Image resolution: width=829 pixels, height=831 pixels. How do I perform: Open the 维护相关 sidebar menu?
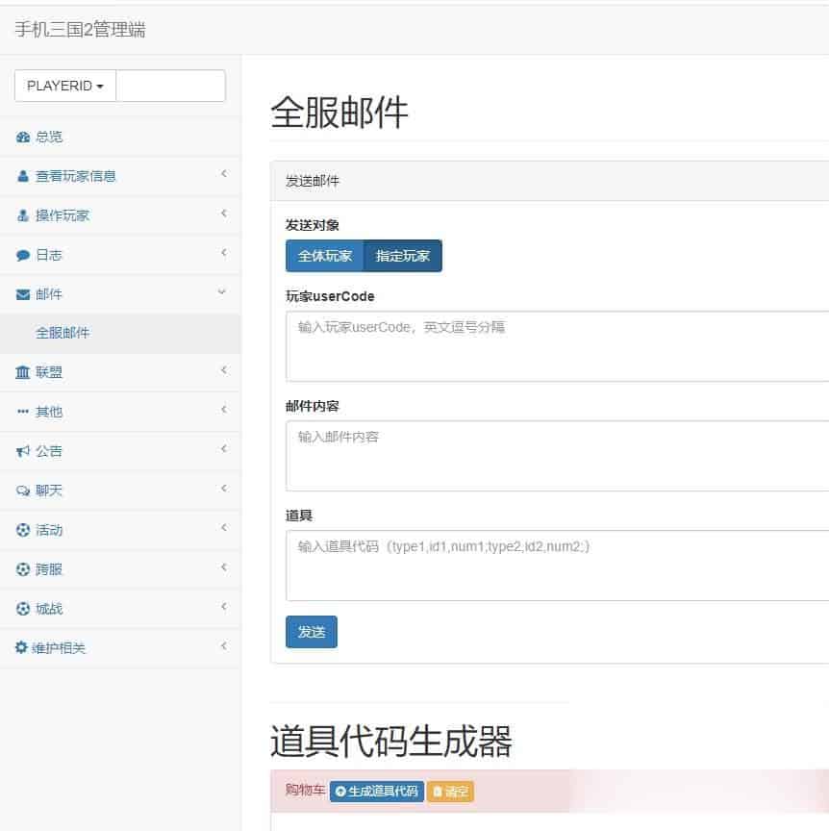120,647
